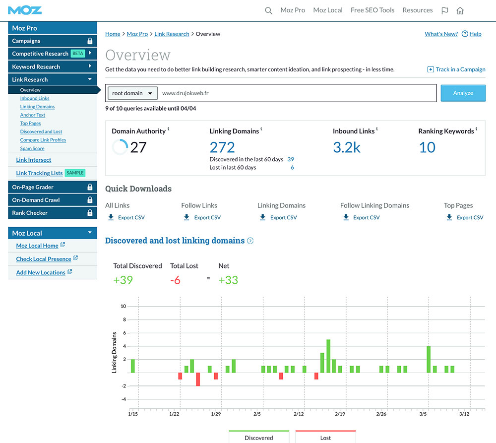Click the 272 linking domains number
The width and height of the screenshot is (496, 443).
click(x=222, y=147)
